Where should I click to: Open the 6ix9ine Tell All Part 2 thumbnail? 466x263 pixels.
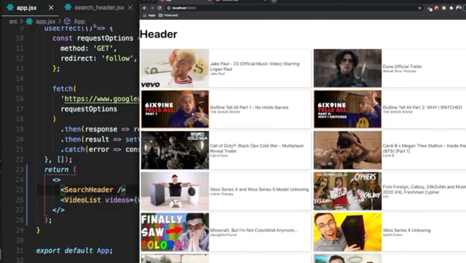tap(347, 109)
